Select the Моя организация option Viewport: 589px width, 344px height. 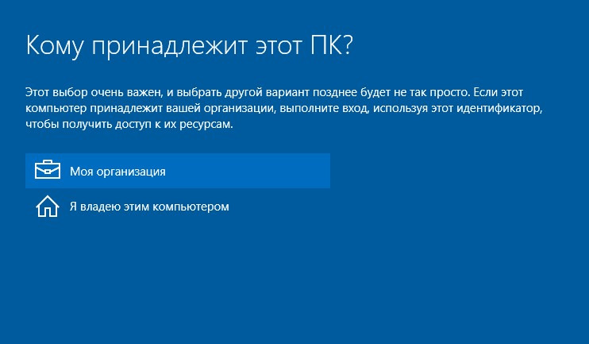click(177, 171)
